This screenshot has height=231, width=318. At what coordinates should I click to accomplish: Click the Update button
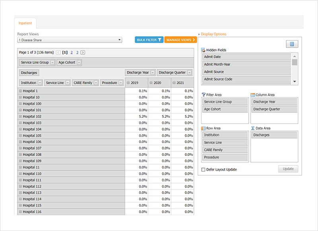tap(288, 169)
